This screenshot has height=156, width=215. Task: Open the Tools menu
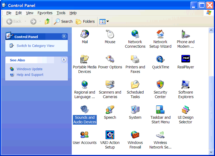click(61, 13)
